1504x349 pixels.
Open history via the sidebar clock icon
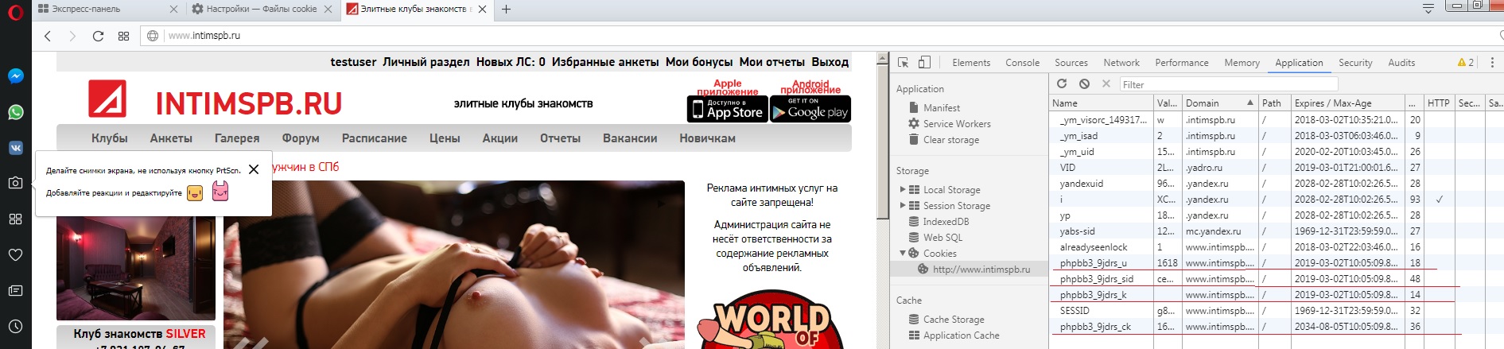(x=15, y=327)
